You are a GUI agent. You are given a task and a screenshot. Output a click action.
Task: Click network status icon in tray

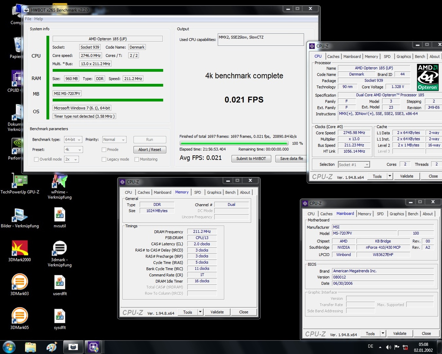click(x=405, y=347)
